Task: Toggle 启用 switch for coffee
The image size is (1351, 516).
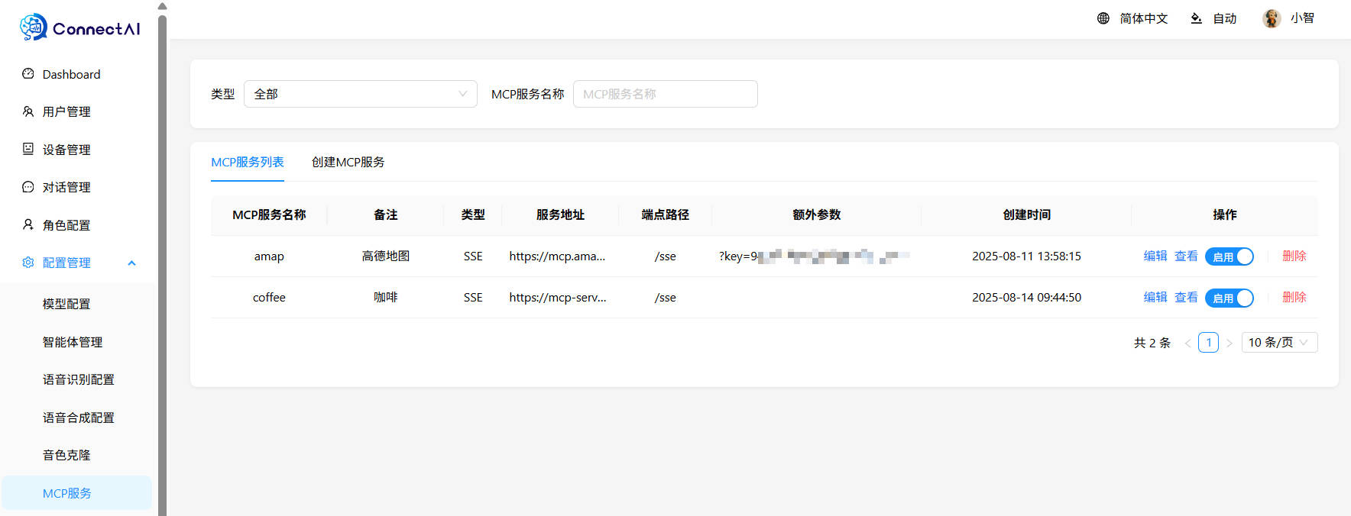Action: tap(1230, 298)
